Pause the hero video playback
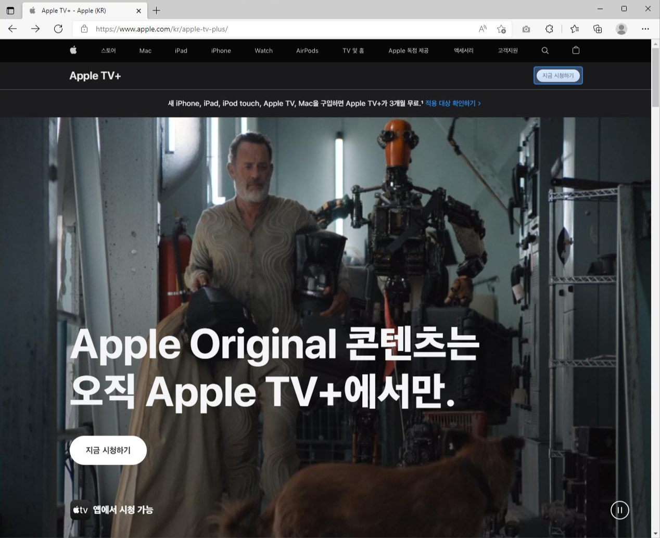This screenshot has height=538, width=660. click(619, 510)
